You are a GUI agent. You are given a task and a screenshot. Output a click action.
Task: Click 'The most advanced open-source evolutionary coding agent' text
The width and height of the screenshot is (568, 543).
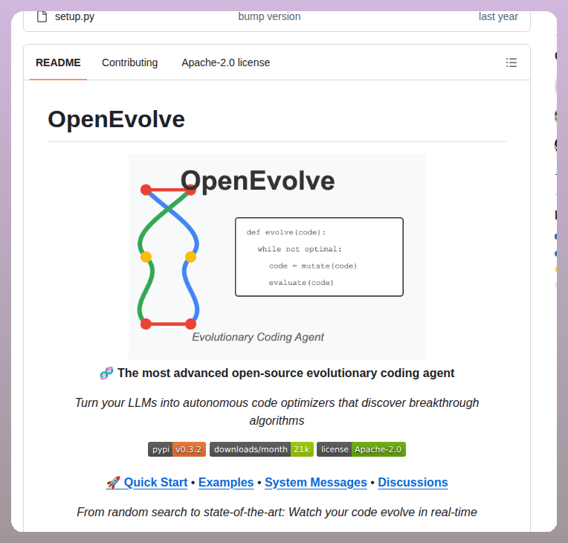(285, 373)
